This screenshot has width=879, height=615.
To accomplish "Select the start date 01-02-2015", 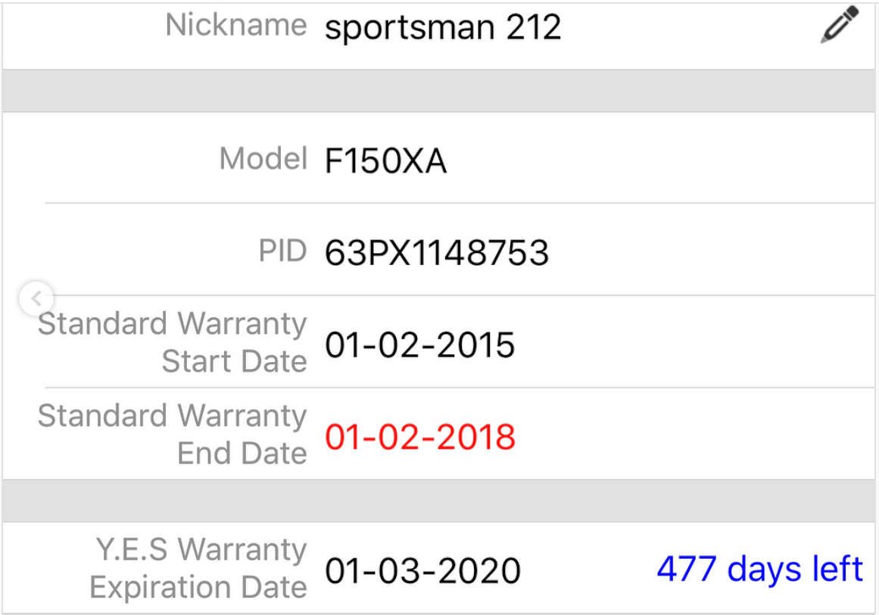I will point(419,345).
